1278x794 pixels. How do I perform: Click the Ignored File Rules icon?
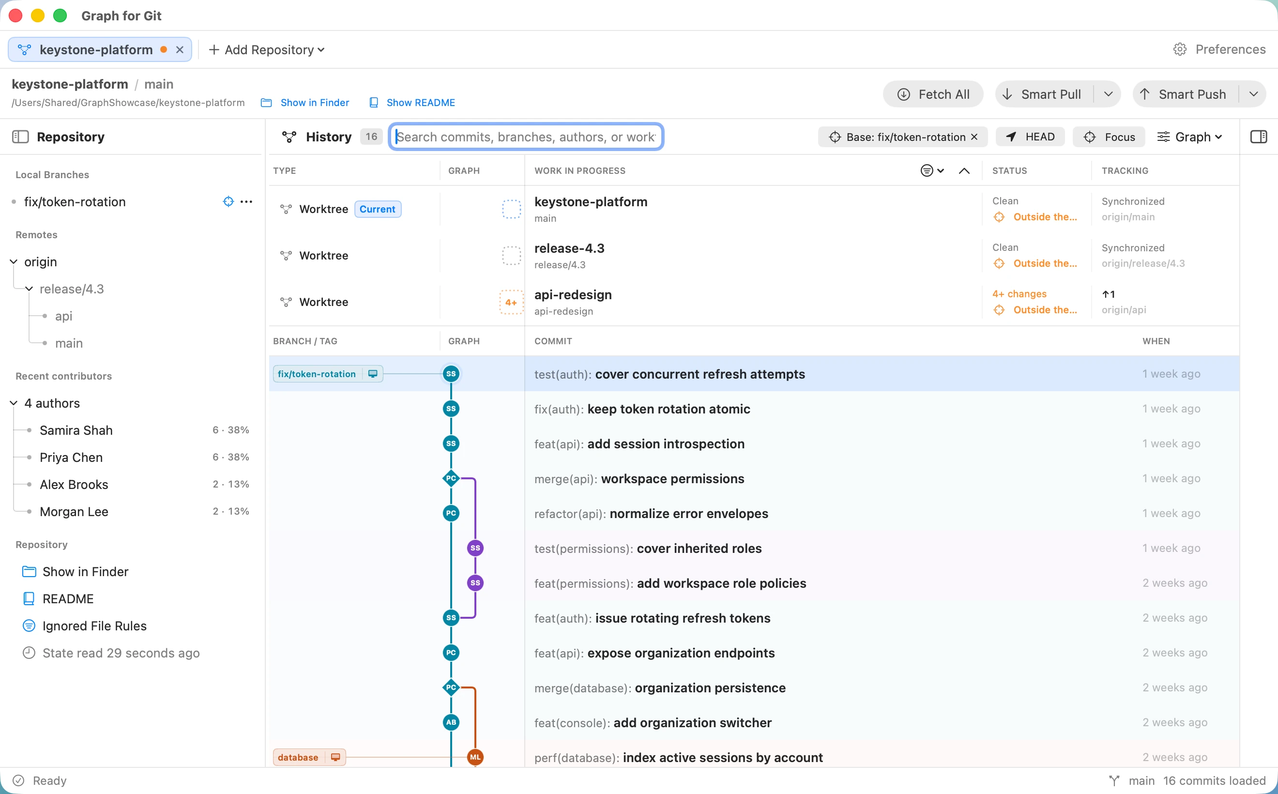[29, 626]
